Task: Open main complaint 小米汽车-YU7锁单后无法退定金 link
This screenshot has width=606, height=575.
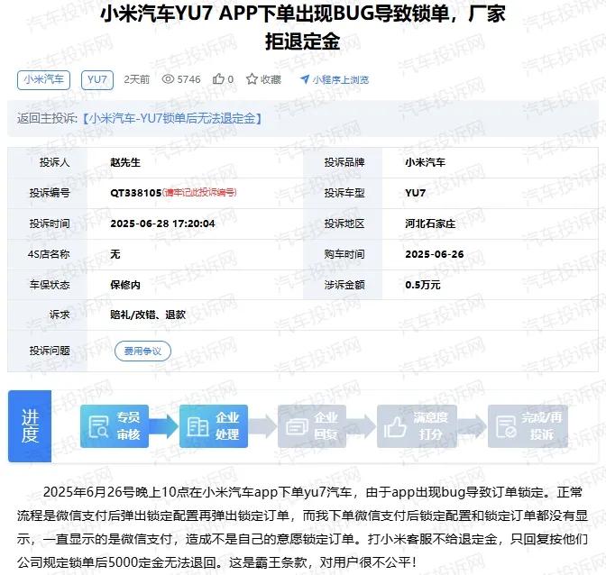Action: pos(171,118)
